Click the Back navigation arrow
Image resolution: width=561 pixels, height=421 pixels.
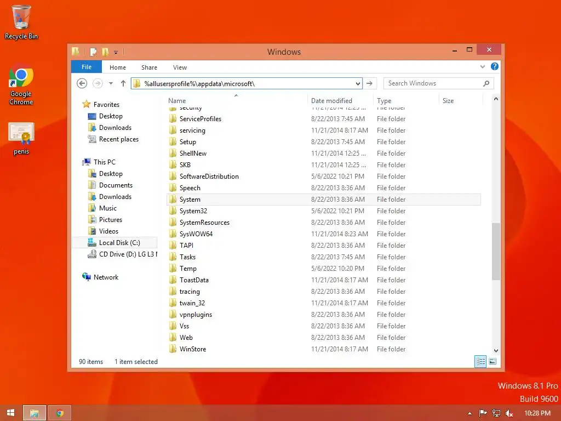click(82, 83)
